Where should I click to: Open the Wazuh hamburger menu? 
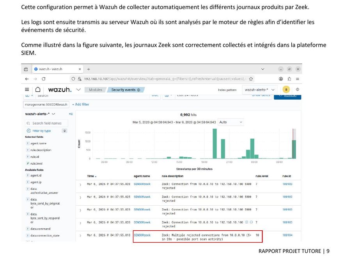[x=27, y=90]
